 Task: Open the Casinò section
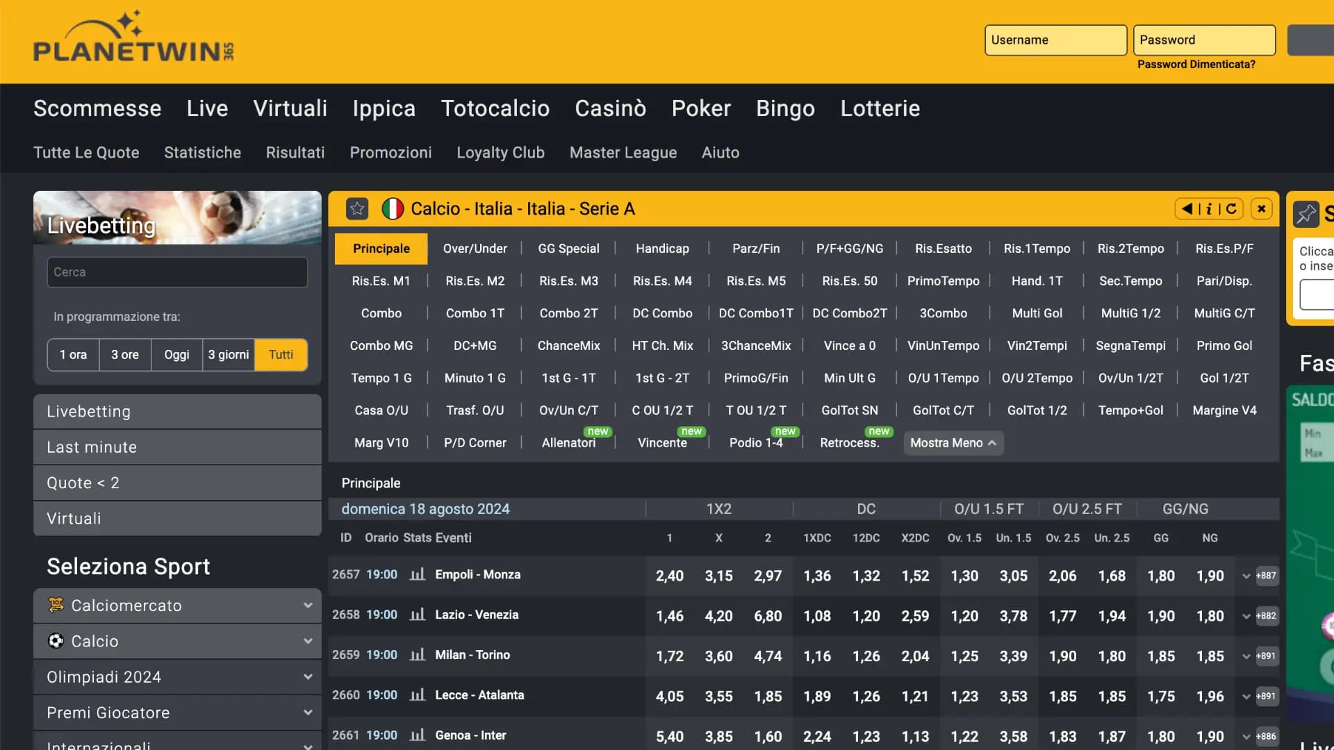(610, 108)
